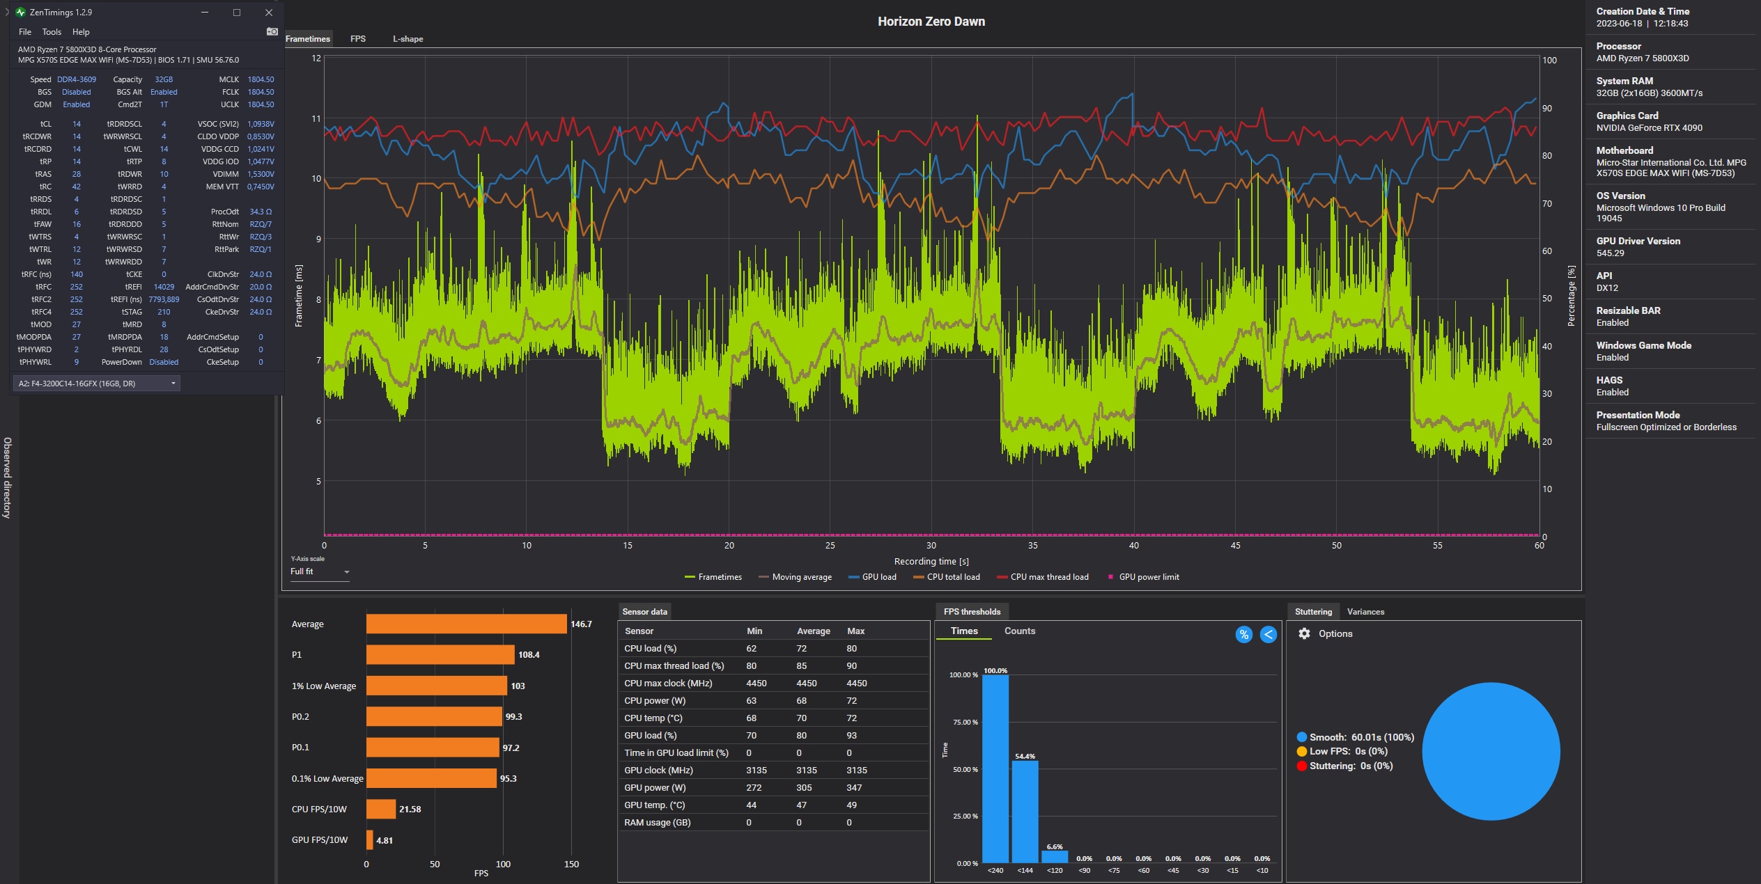This screenshot has width=1761, height=884.
Task: Open stuttering Options gear icon
Action: pyautogui.click(x=1304, y=633)
